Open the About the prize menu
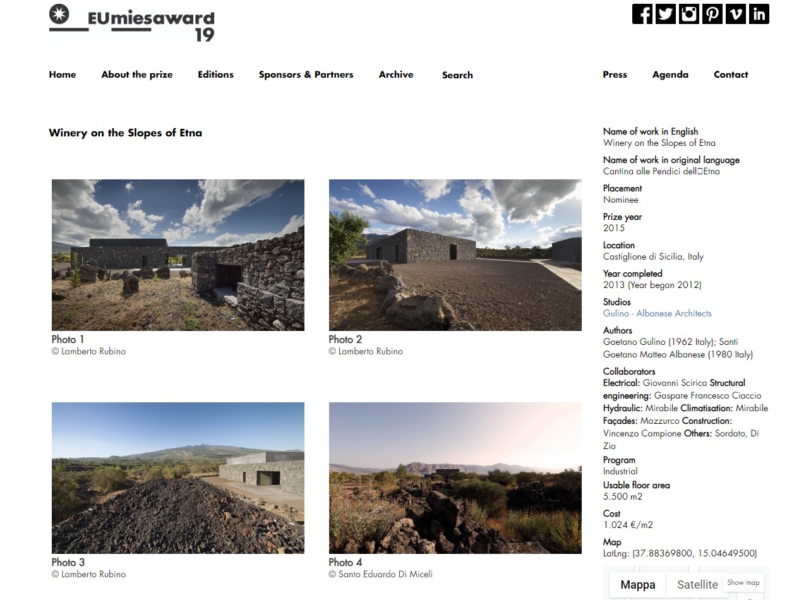 tap(137, 75)
